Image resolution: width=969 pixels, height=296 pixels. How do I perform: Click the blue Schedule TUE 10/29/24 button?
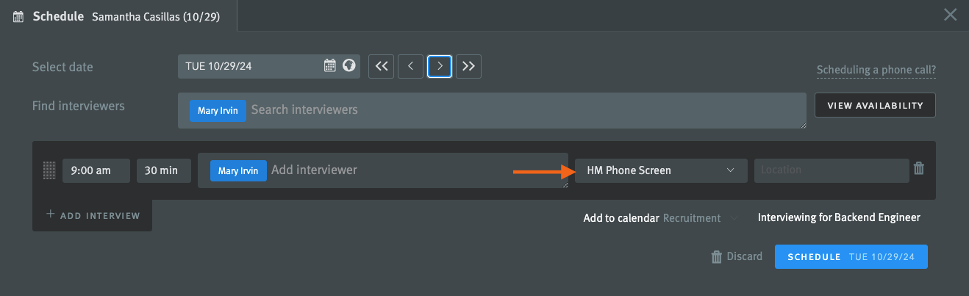pos(851,256)
